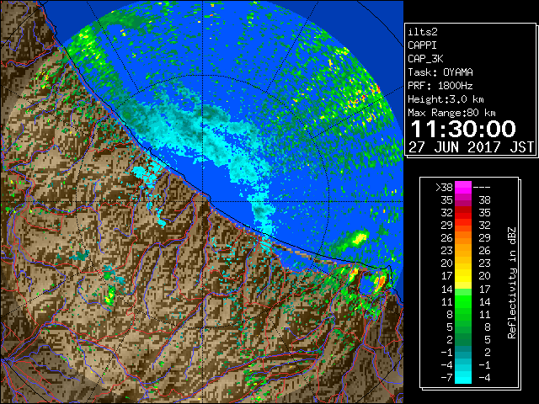Click the date '27 JUN 2017 JST'

pyautogui.click(x=472, y=147)
